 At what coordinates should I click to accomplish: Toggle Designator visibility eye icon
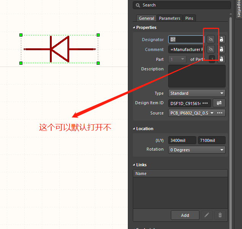click(x=211, y=39)
